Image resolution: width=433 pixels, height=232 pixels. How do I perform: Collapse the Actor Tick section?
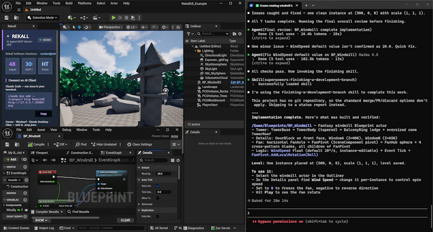(x=139, y=180)
